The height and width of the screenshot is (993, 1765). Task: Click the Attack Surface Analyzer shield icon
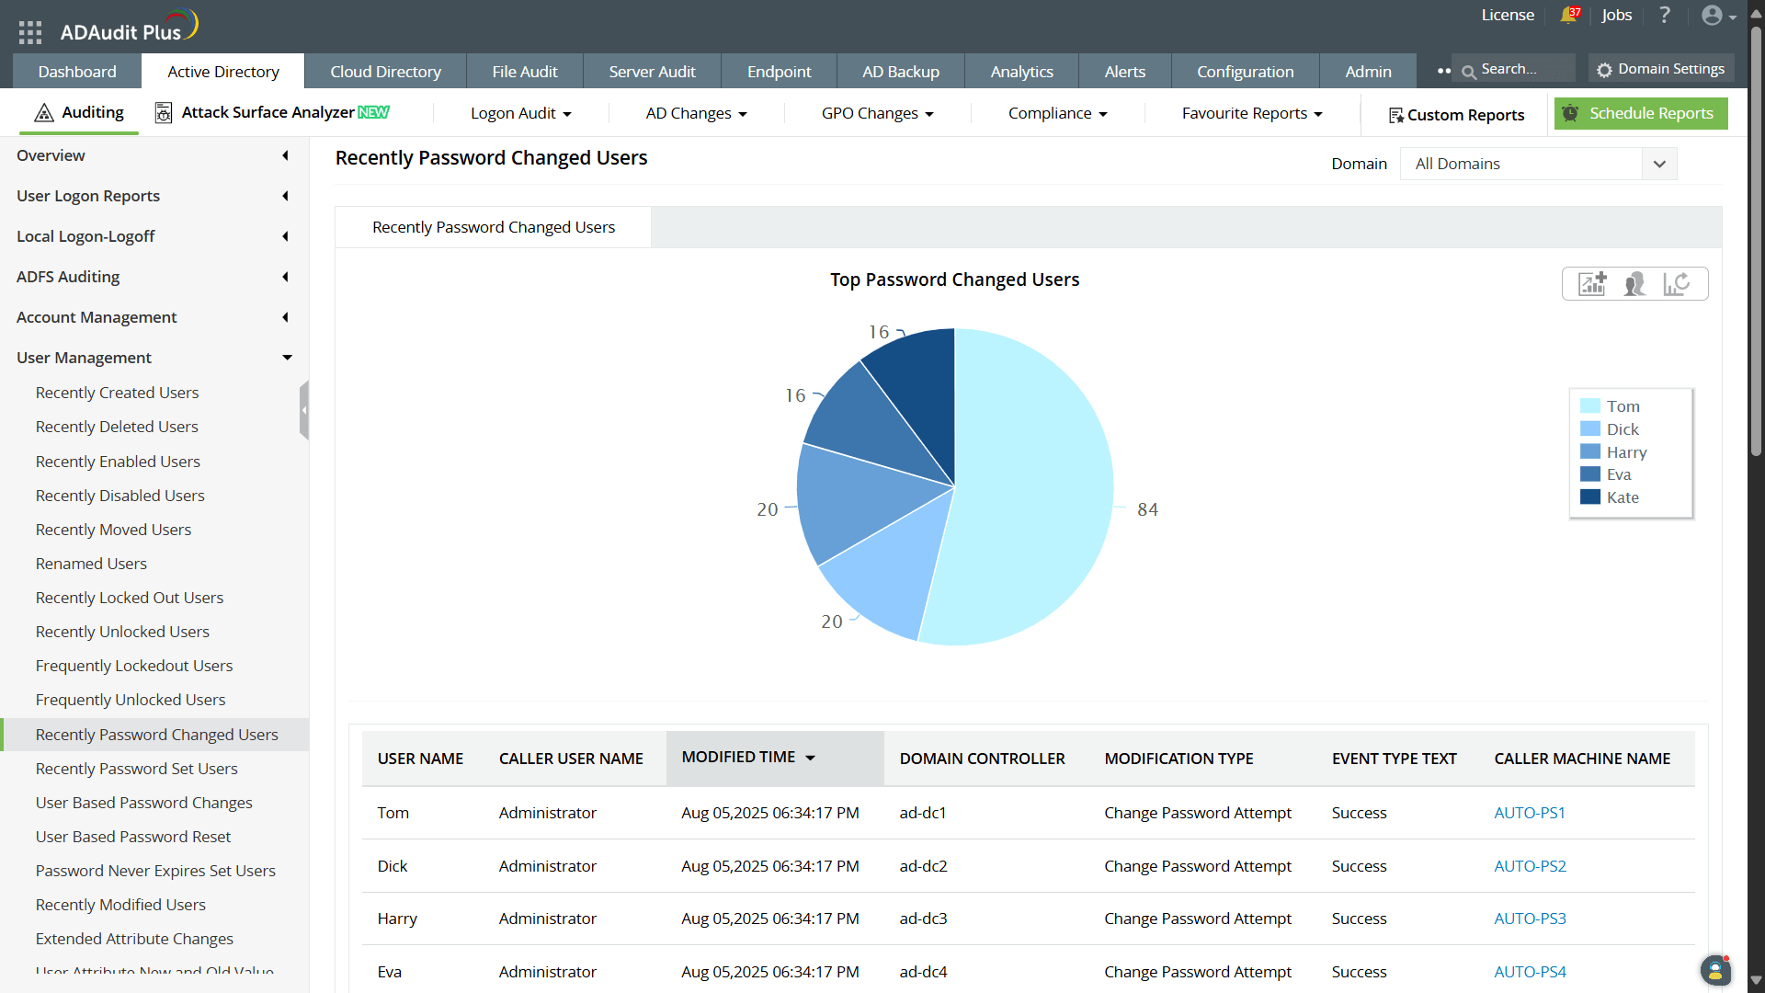tap(164, 112)
